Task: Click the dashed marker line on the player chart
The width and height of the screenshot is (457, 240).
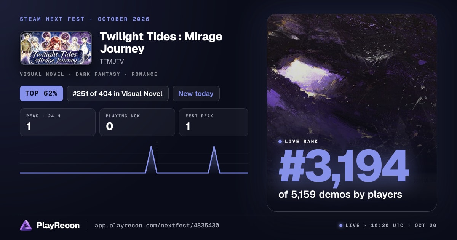Action: click(157, 158)
